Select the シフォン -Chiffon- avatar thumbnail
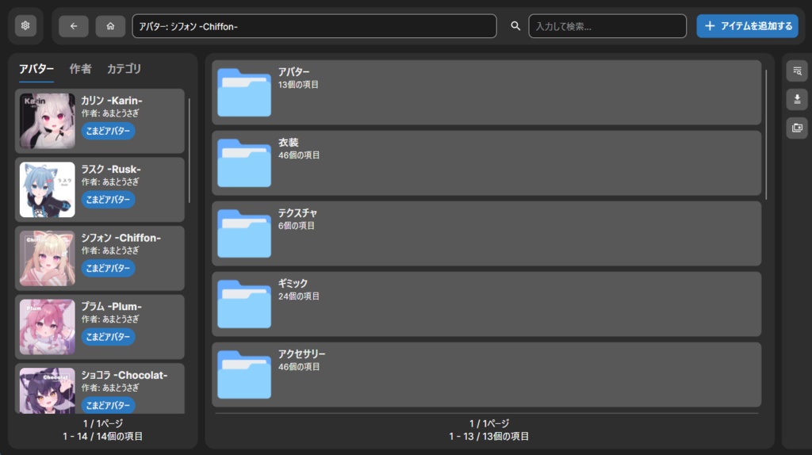The height and width of the screenshot is (455, 812). click(47, 258)
